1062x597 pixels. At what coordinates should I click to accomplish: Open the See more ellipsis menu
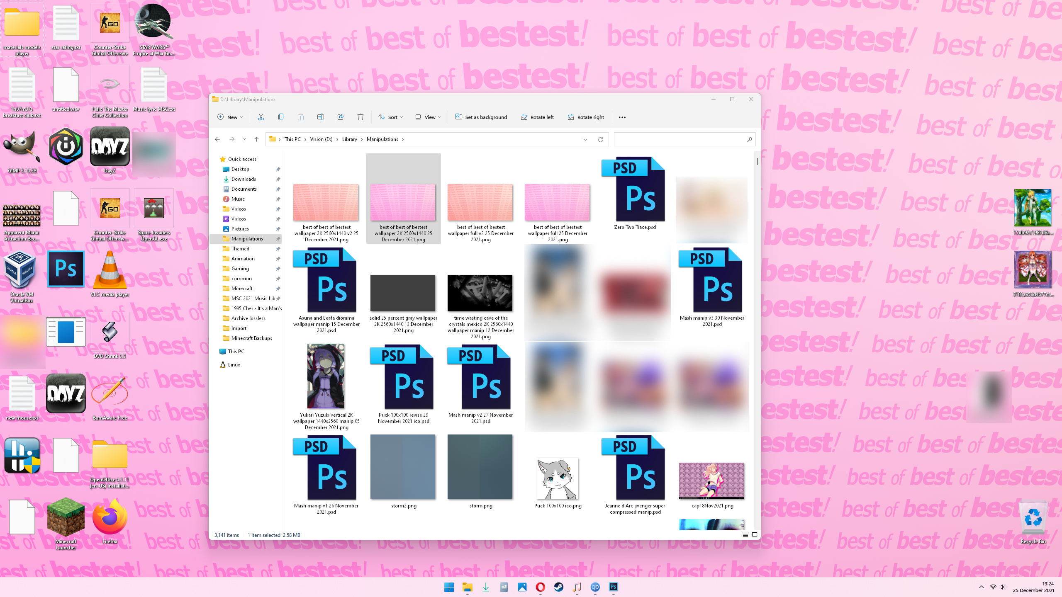[622, 117]
